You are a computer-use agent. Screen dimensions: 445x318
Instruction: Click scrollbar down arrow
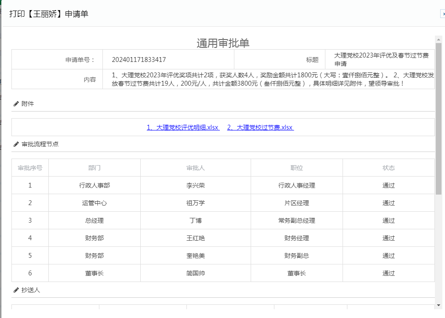click(x=438, y=305)
